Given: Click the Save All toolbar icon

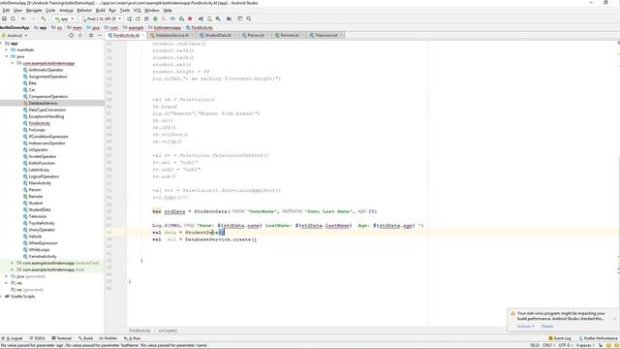Looking at the screenshot, I should point(4,18).
